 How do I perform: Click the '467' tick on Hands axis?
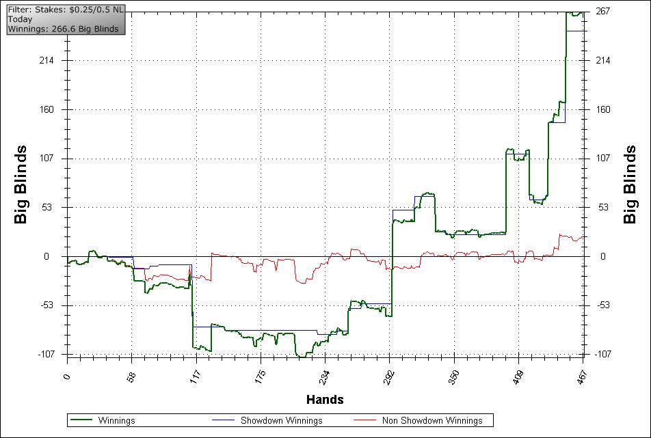click(x=582, y=377)
